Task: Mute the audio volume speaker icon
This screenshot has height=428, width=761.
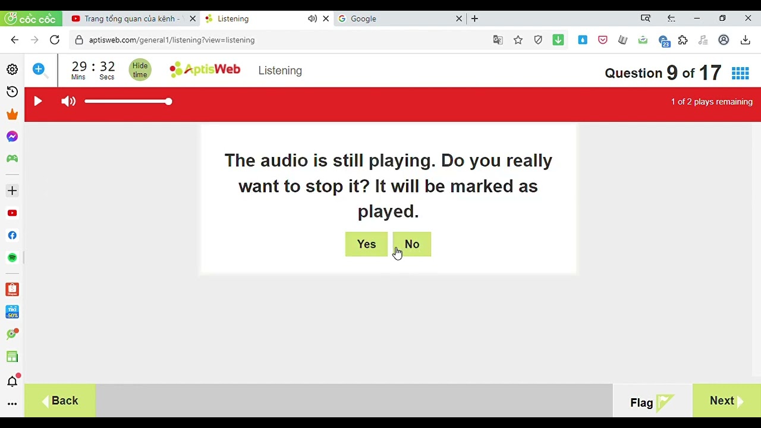Action: (x=68, y=102)
